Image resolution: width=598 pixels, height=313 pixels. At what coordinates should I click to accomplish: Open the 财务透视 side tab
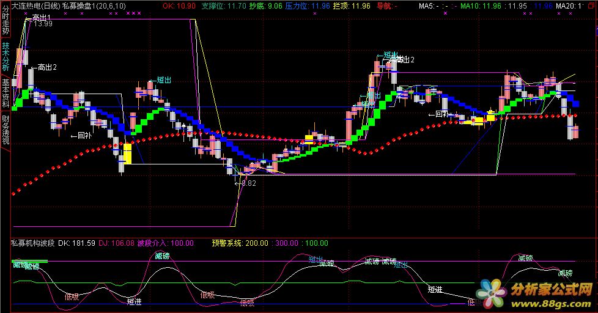click(x=6, y=130)
